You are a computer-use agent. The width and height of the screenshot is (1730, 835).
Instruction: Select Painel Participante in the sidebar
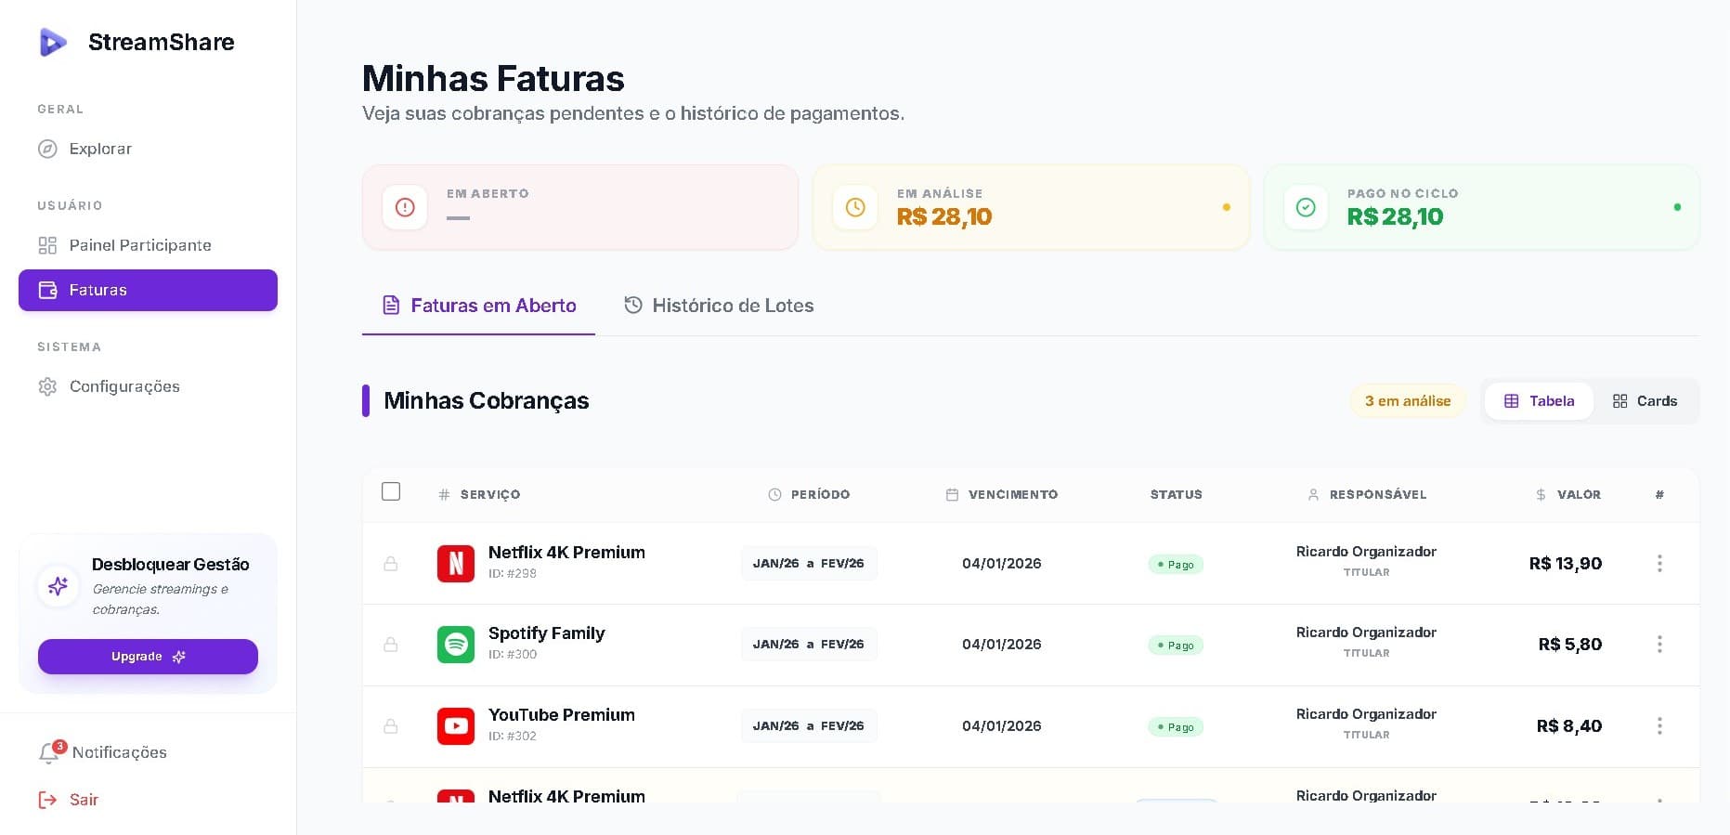click(x=140, y=244)
